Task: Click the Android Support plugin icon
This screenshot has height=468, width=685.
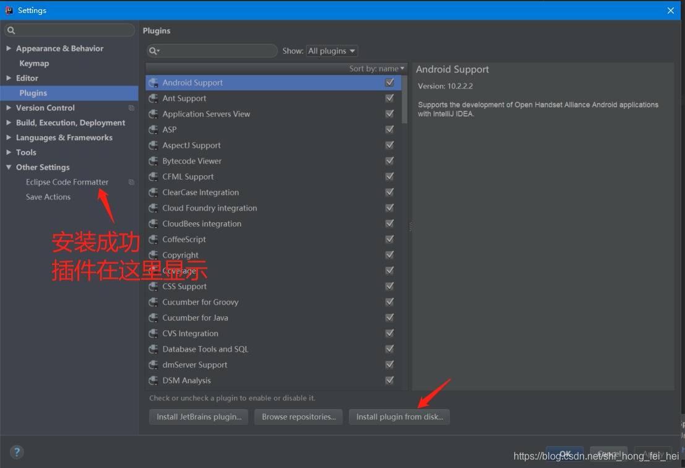Action: [153, 82]
